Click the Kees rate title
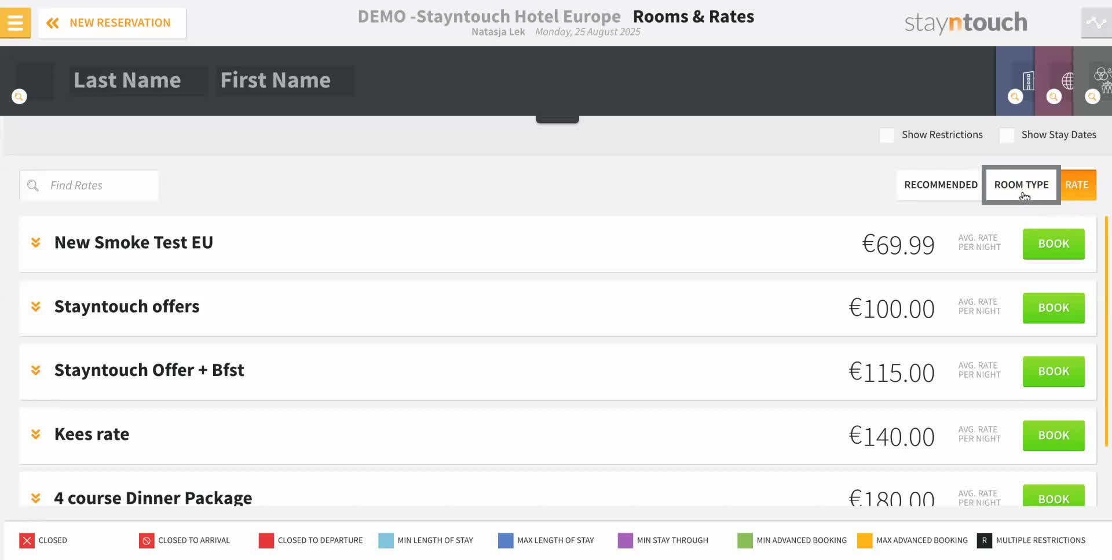Image resolution: width=1112 pixels, height=560 pixels. [92, 434]
